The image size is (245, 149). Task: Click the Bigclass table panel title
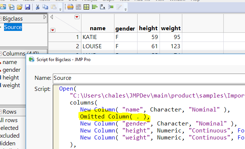pos(13,19)
